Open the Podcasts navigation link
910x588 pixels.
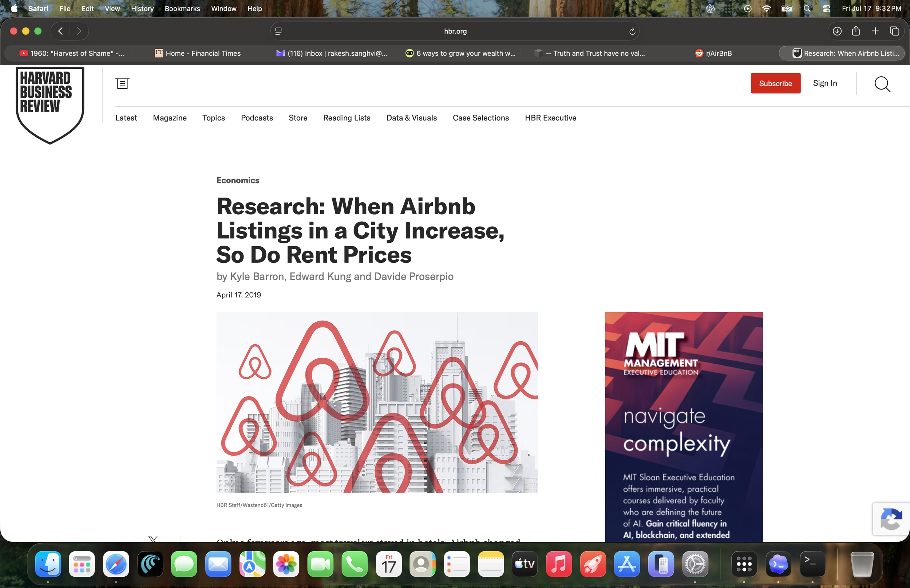point(257,118)
